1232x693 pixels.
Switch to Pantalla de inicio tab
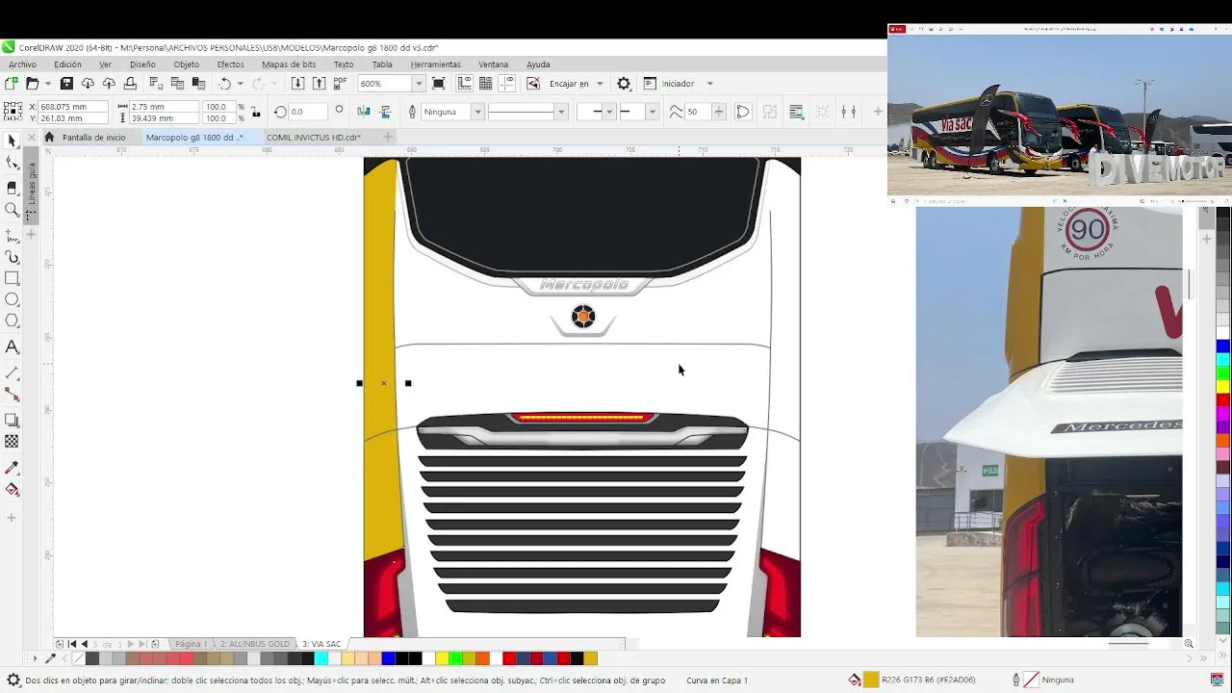tap(93, 138)
